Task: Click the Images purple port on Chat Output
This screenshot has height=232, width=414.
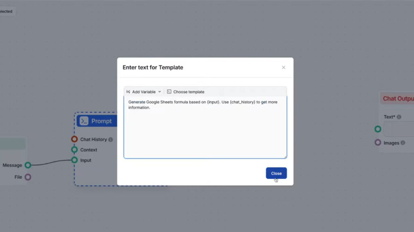Action: point(378,142)
